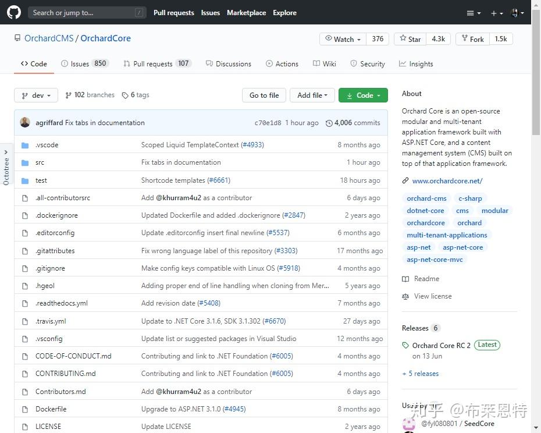Click the Go to file button
The image size is (541, 433).
tap(264, 95)
